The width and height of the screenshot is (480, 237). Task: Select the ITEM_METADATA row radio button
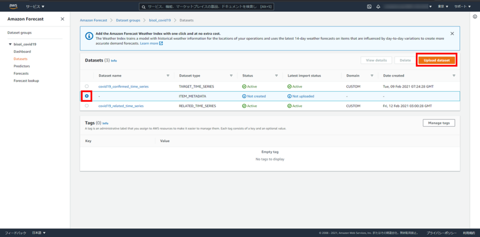(x=87, y=96)
